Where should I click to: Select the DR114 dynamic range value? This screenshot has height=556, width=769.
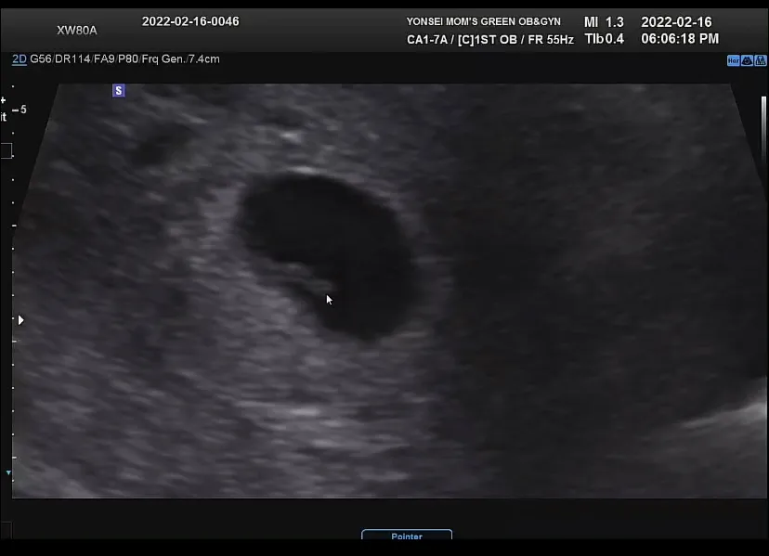tap(72, 59)
